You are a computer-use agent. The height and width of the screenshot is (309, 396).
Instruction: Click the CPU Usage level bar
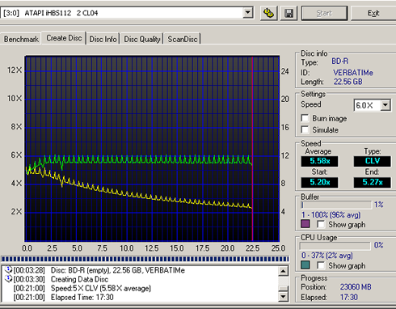click(x=335, y=246)
